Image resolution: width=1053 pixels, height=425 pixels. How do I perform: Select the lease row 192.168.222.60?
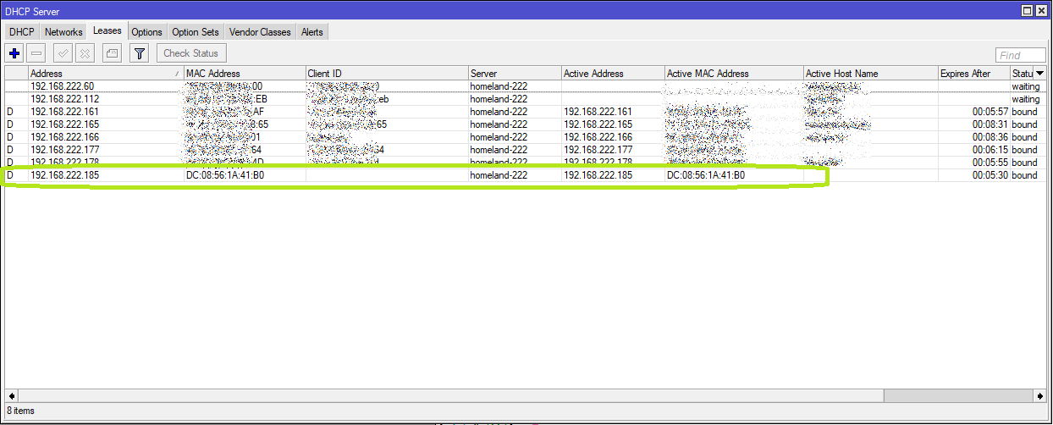(525, 86)
